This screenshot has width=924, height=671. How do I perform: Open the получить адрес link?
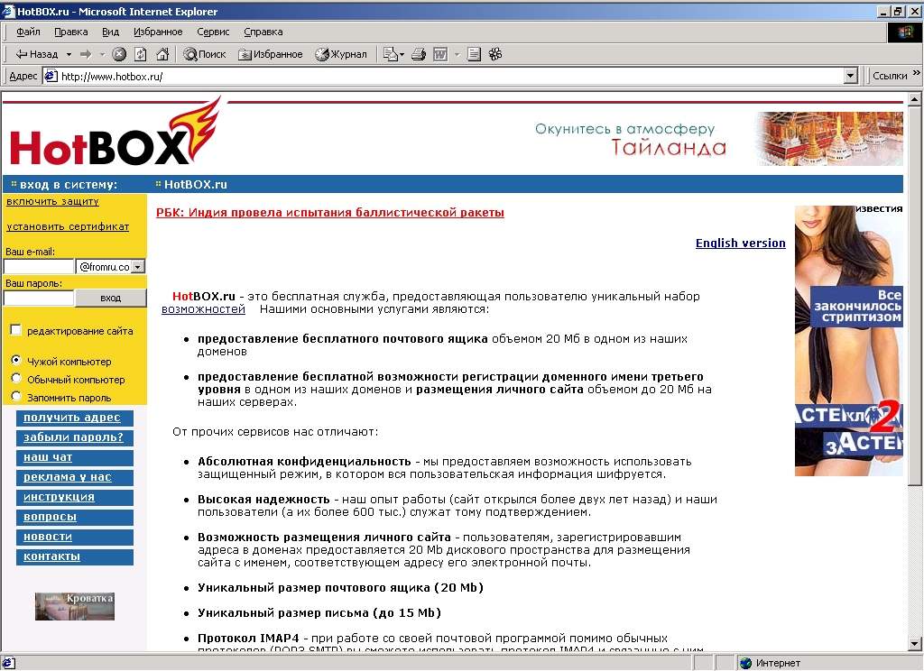[72, 418]
